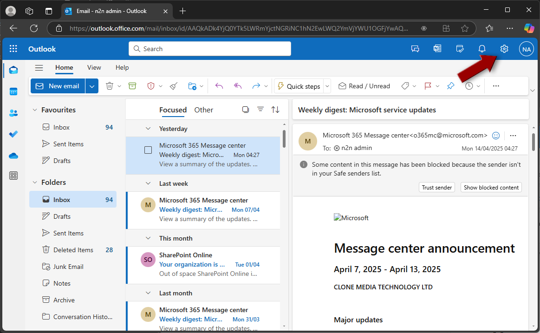Open Settings gear in Outlook header
The height and width of the screenshot is (333, 540).
coord(504,49)
